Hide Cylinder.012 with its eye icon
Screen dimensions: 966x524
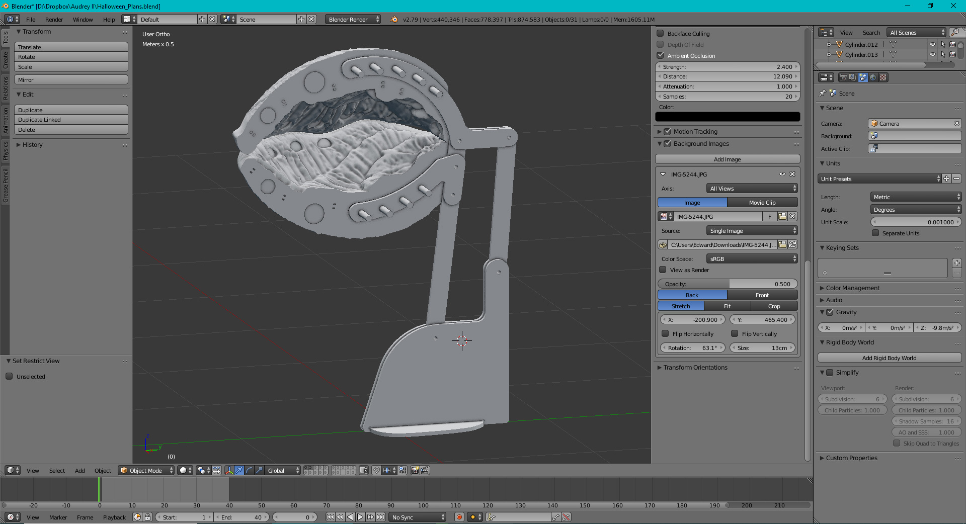[x=932, y=44]
